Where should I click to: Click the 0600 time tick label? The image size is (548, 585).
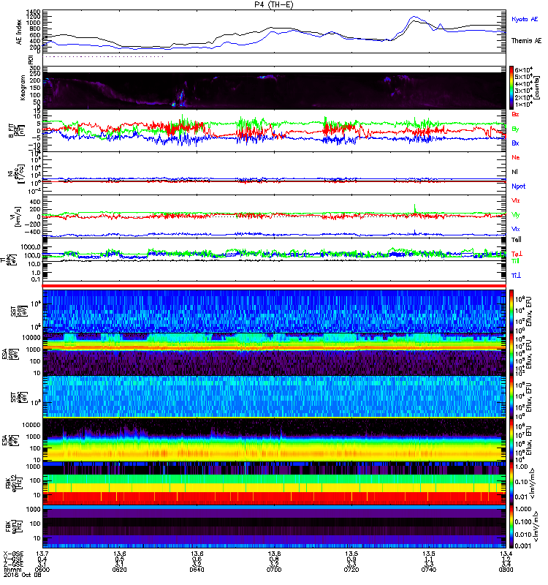click(42, 570)
